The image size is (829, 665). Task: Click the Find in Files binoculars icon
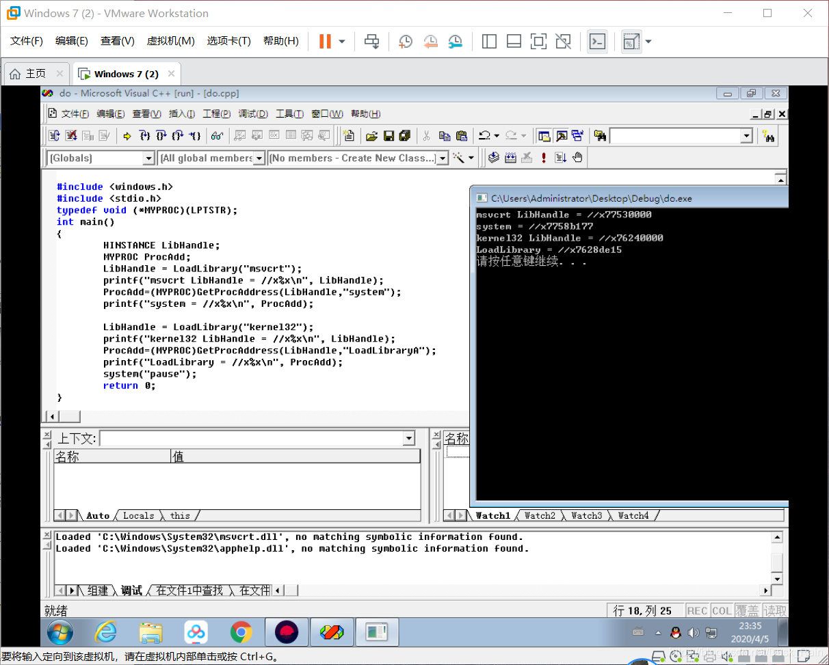pos(601,136)
